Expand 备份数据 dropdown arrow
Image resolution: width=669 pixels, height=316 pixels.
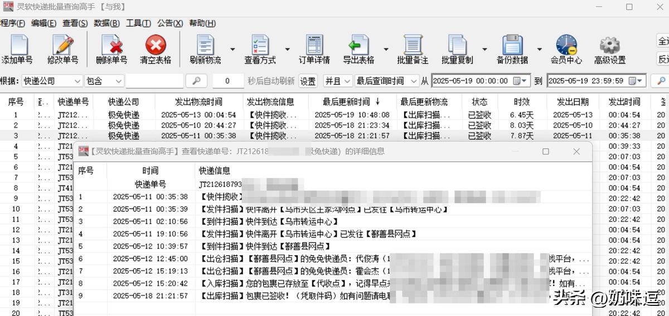click(540, 50)
